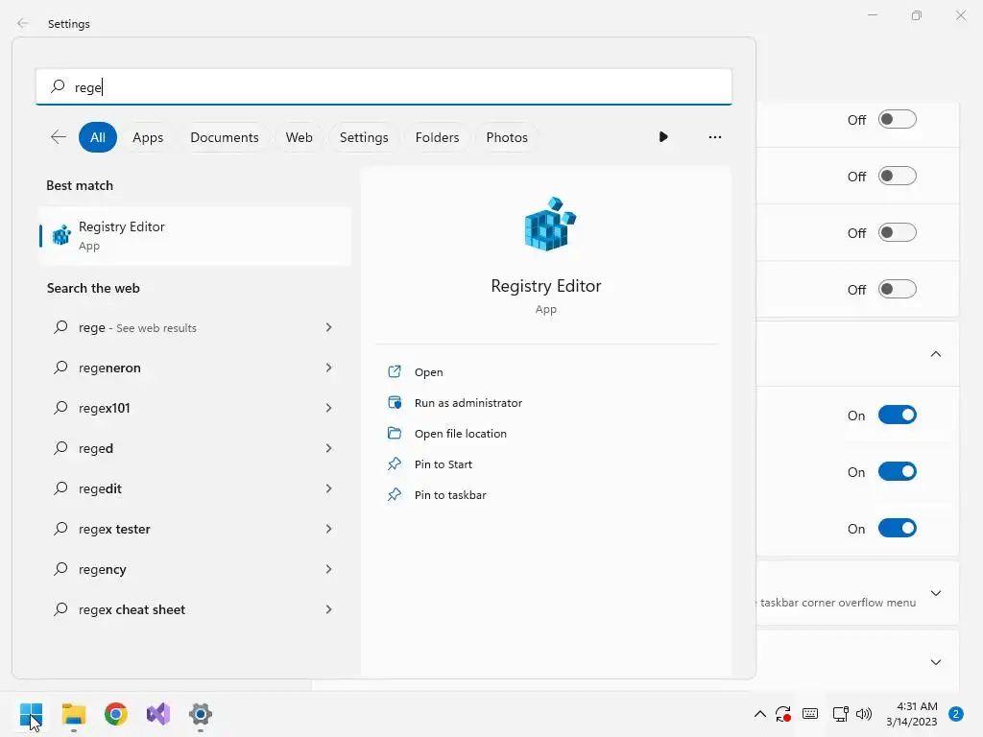Click the more filters play arrow
Viewport: 983px width, 737px height.
[663, 136]
